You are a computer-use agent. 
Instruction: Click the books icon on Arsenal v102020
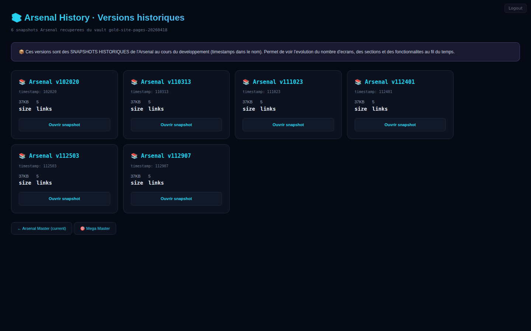click(x=22, y=82)
